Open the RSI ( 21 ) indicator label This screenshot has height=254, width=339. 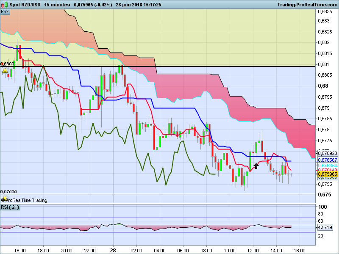pos(11,207)
